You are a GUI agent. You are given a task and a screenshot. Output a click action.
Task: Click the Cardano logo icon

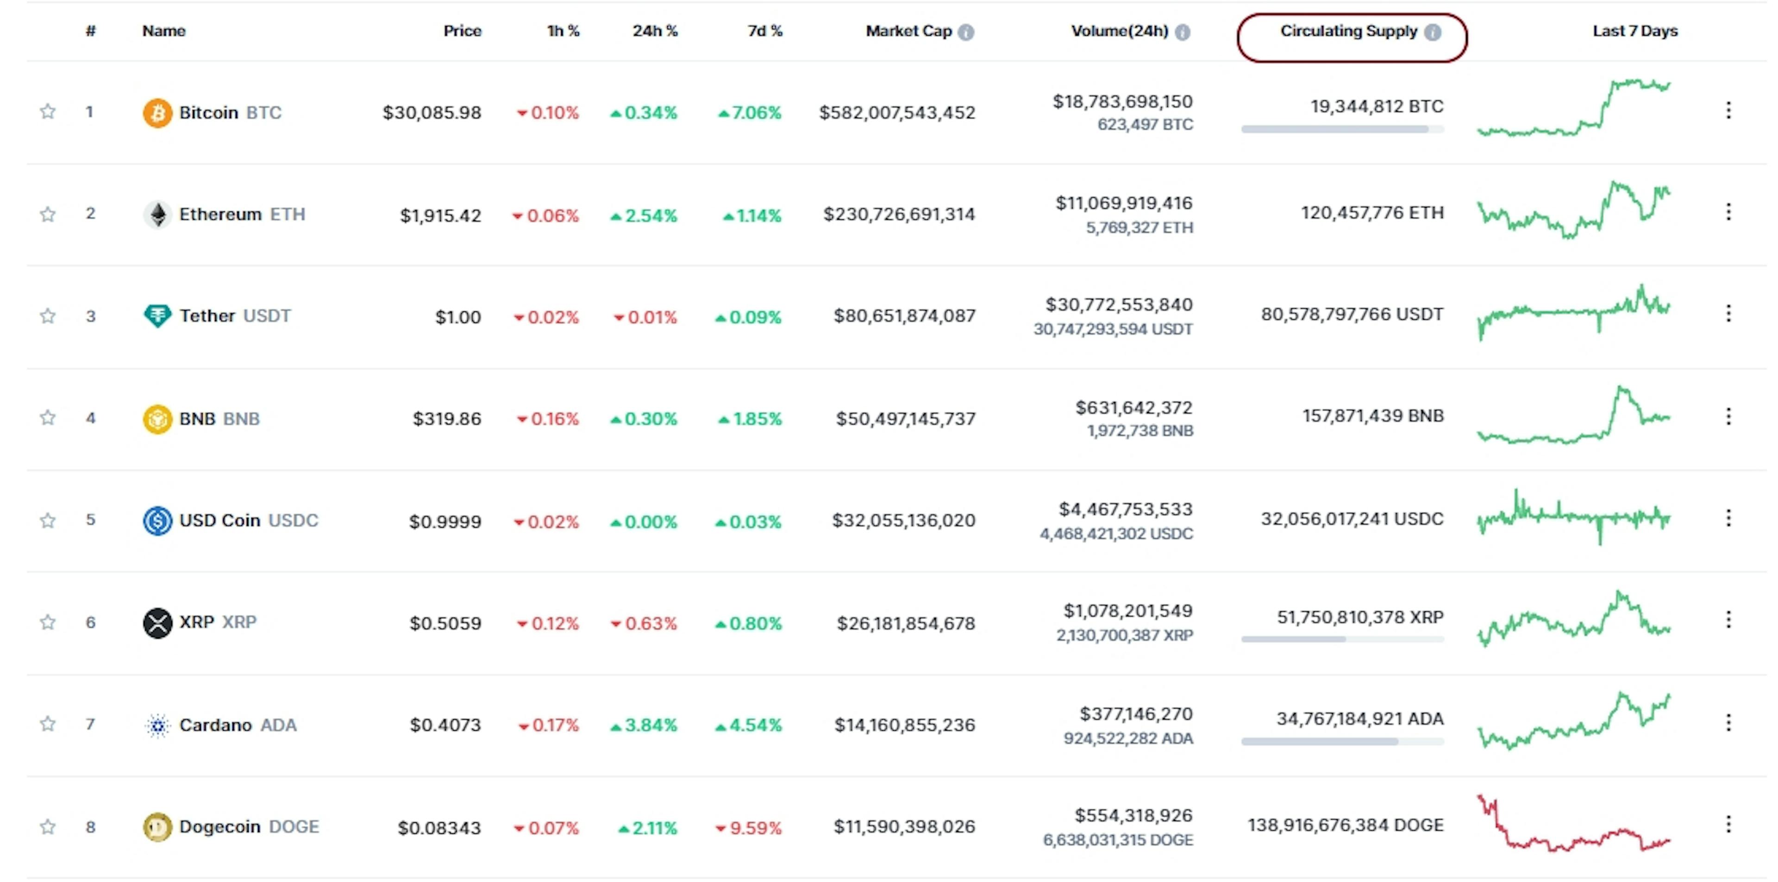pyautogui.click(x=157, y=725)
